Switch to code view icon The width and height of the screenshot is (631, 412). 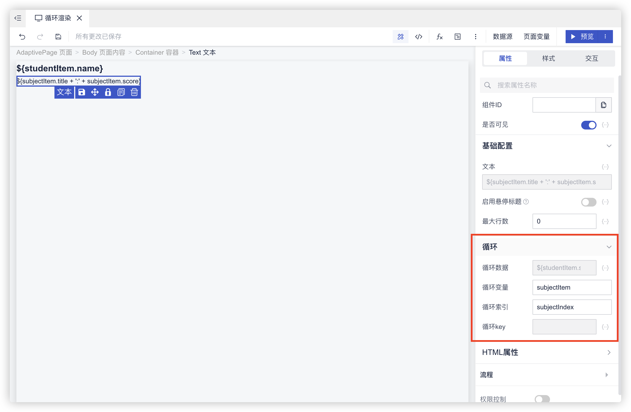click(x=419, y=37)
